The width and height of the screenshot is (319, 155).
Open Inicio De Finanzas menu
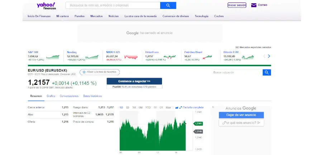point(39,16)
